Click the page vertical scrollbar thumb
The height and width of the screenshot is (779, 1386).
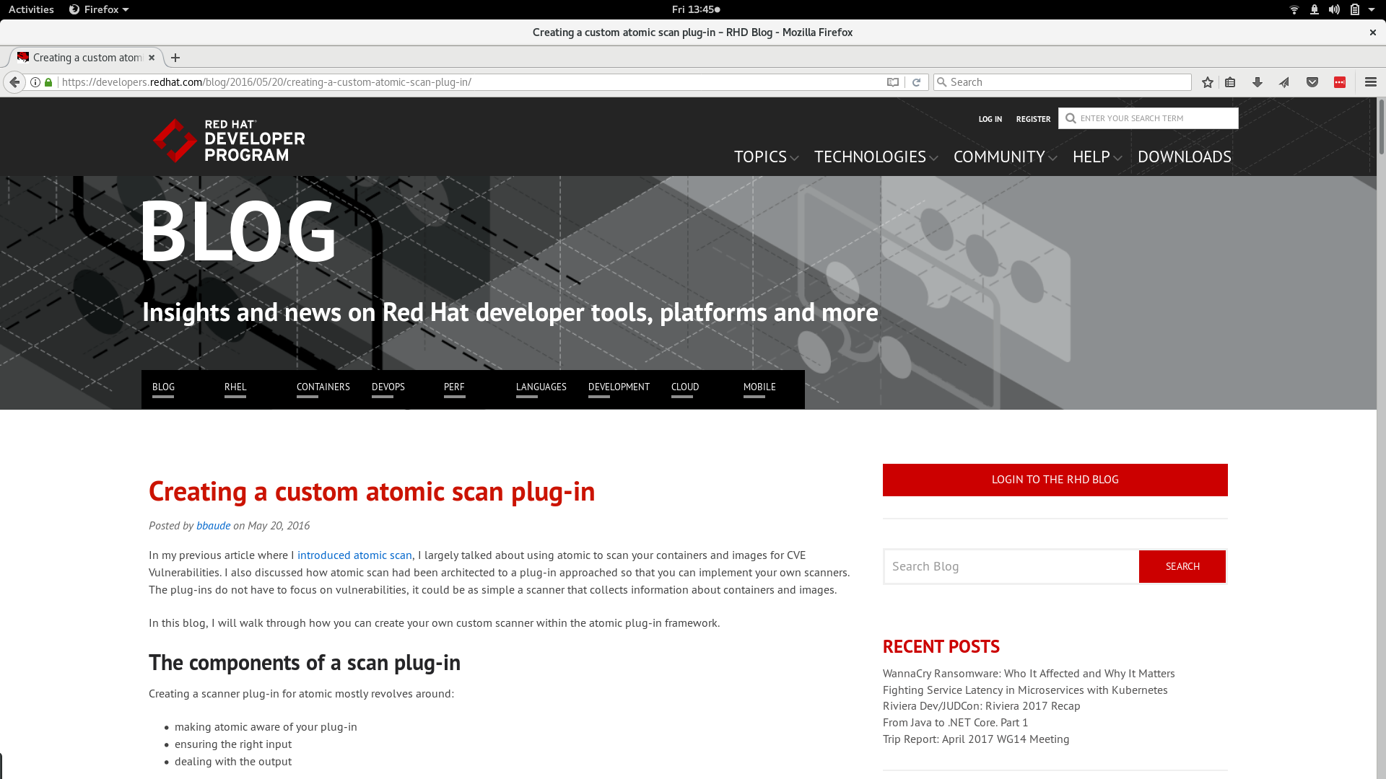click(1381, 126)
